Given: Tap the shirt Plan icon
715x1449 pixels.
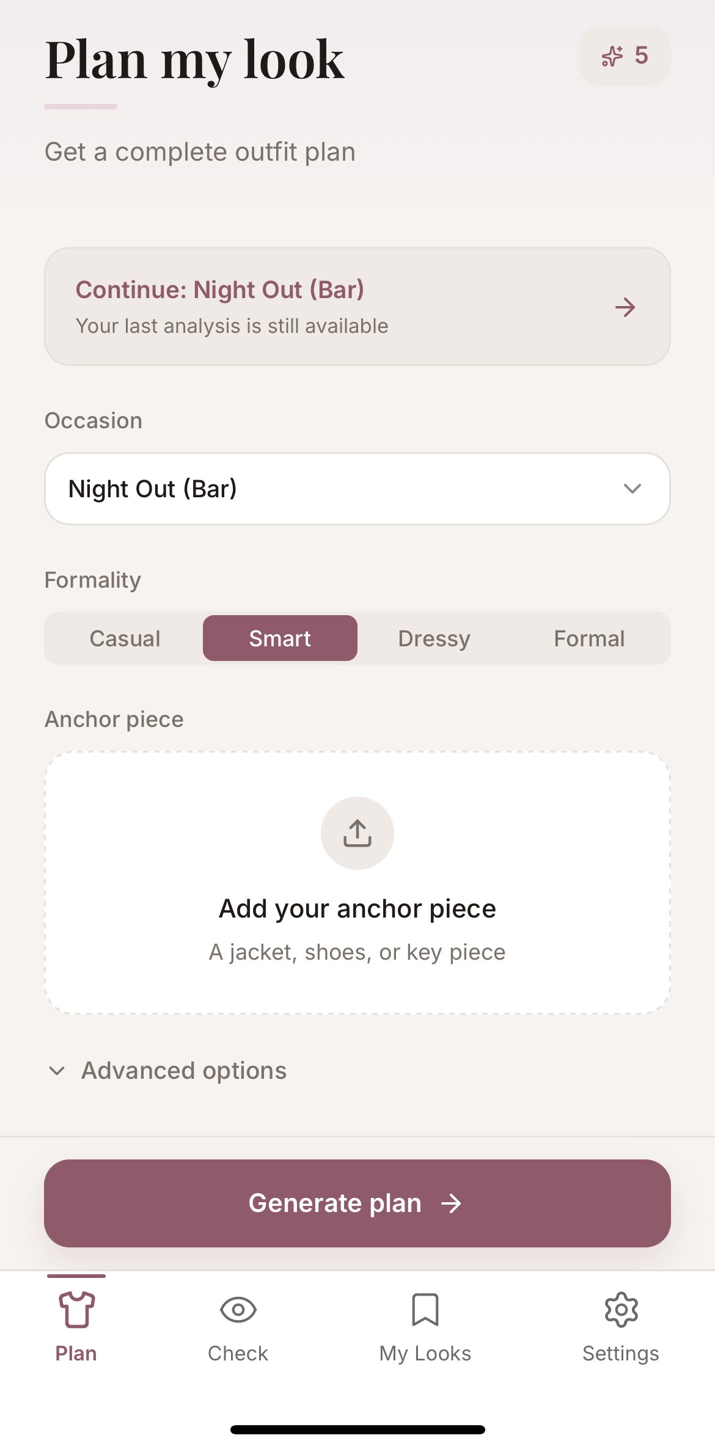Looking at the screenshot, I should point(76,1310).
